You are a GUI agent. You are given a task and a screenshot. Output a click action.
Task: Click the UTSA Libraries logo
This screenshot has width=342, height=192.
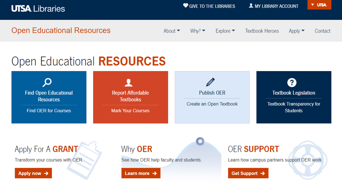(38, 9)
